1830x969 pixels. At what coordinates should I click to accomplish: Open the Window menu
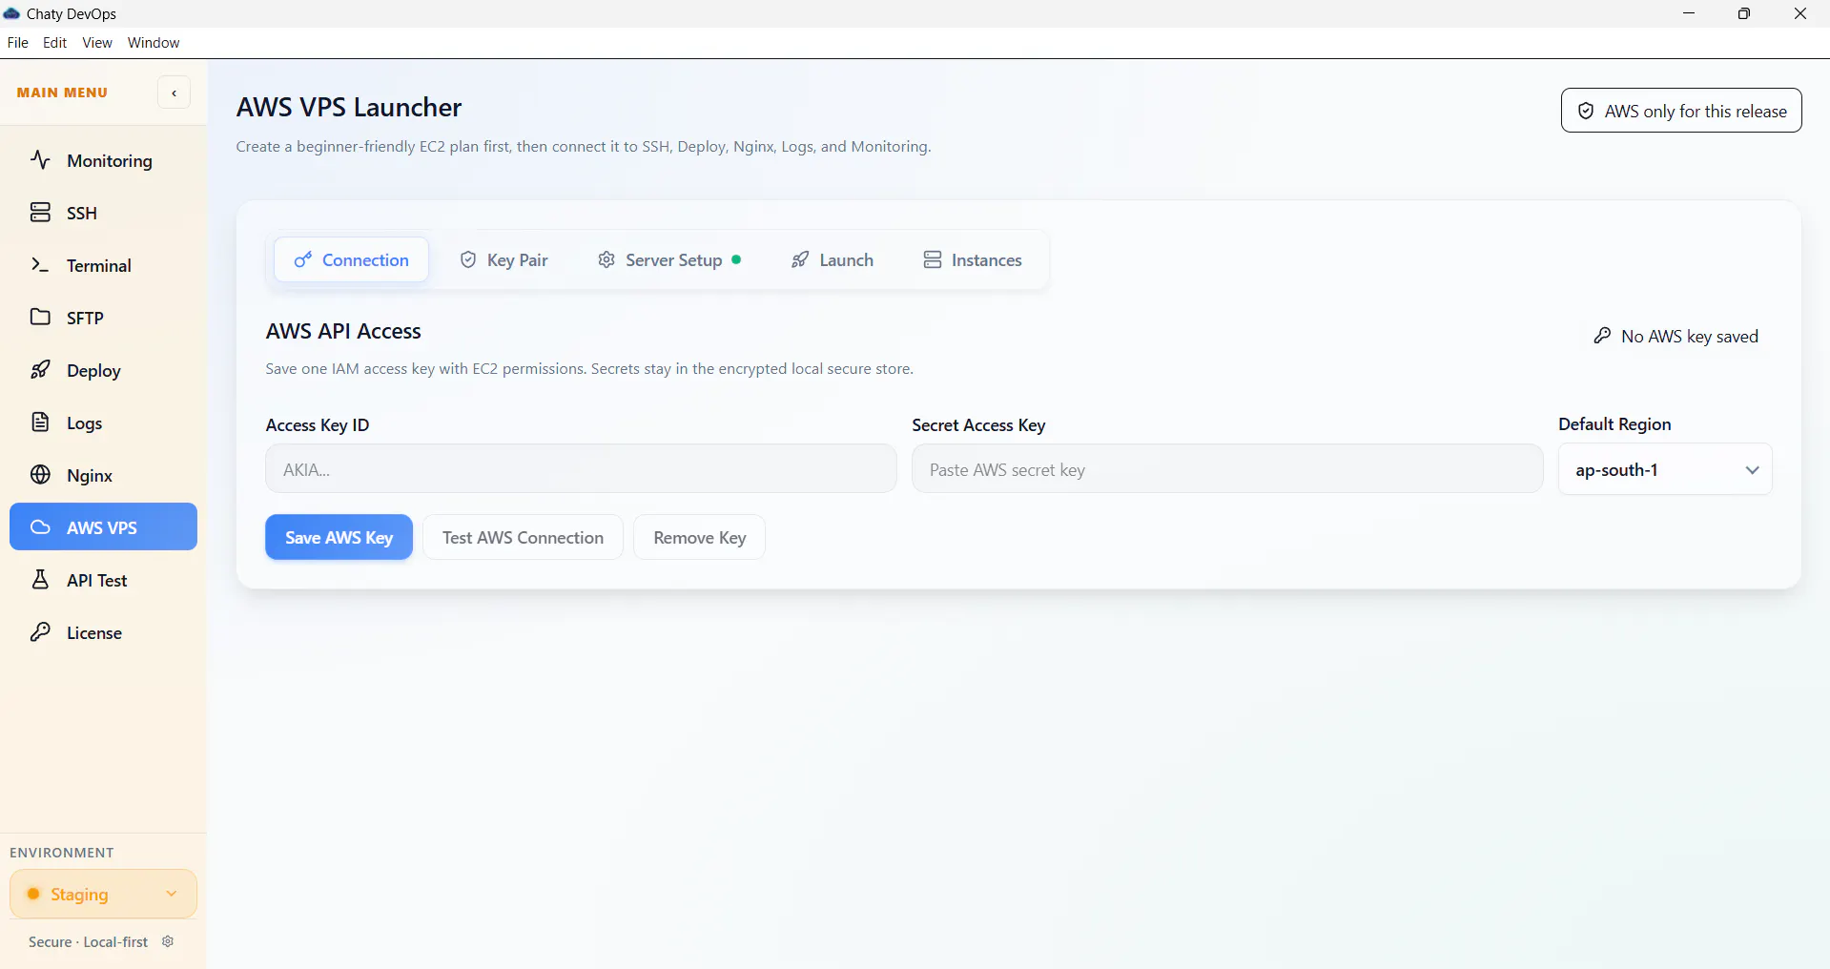tap(154, 43)
